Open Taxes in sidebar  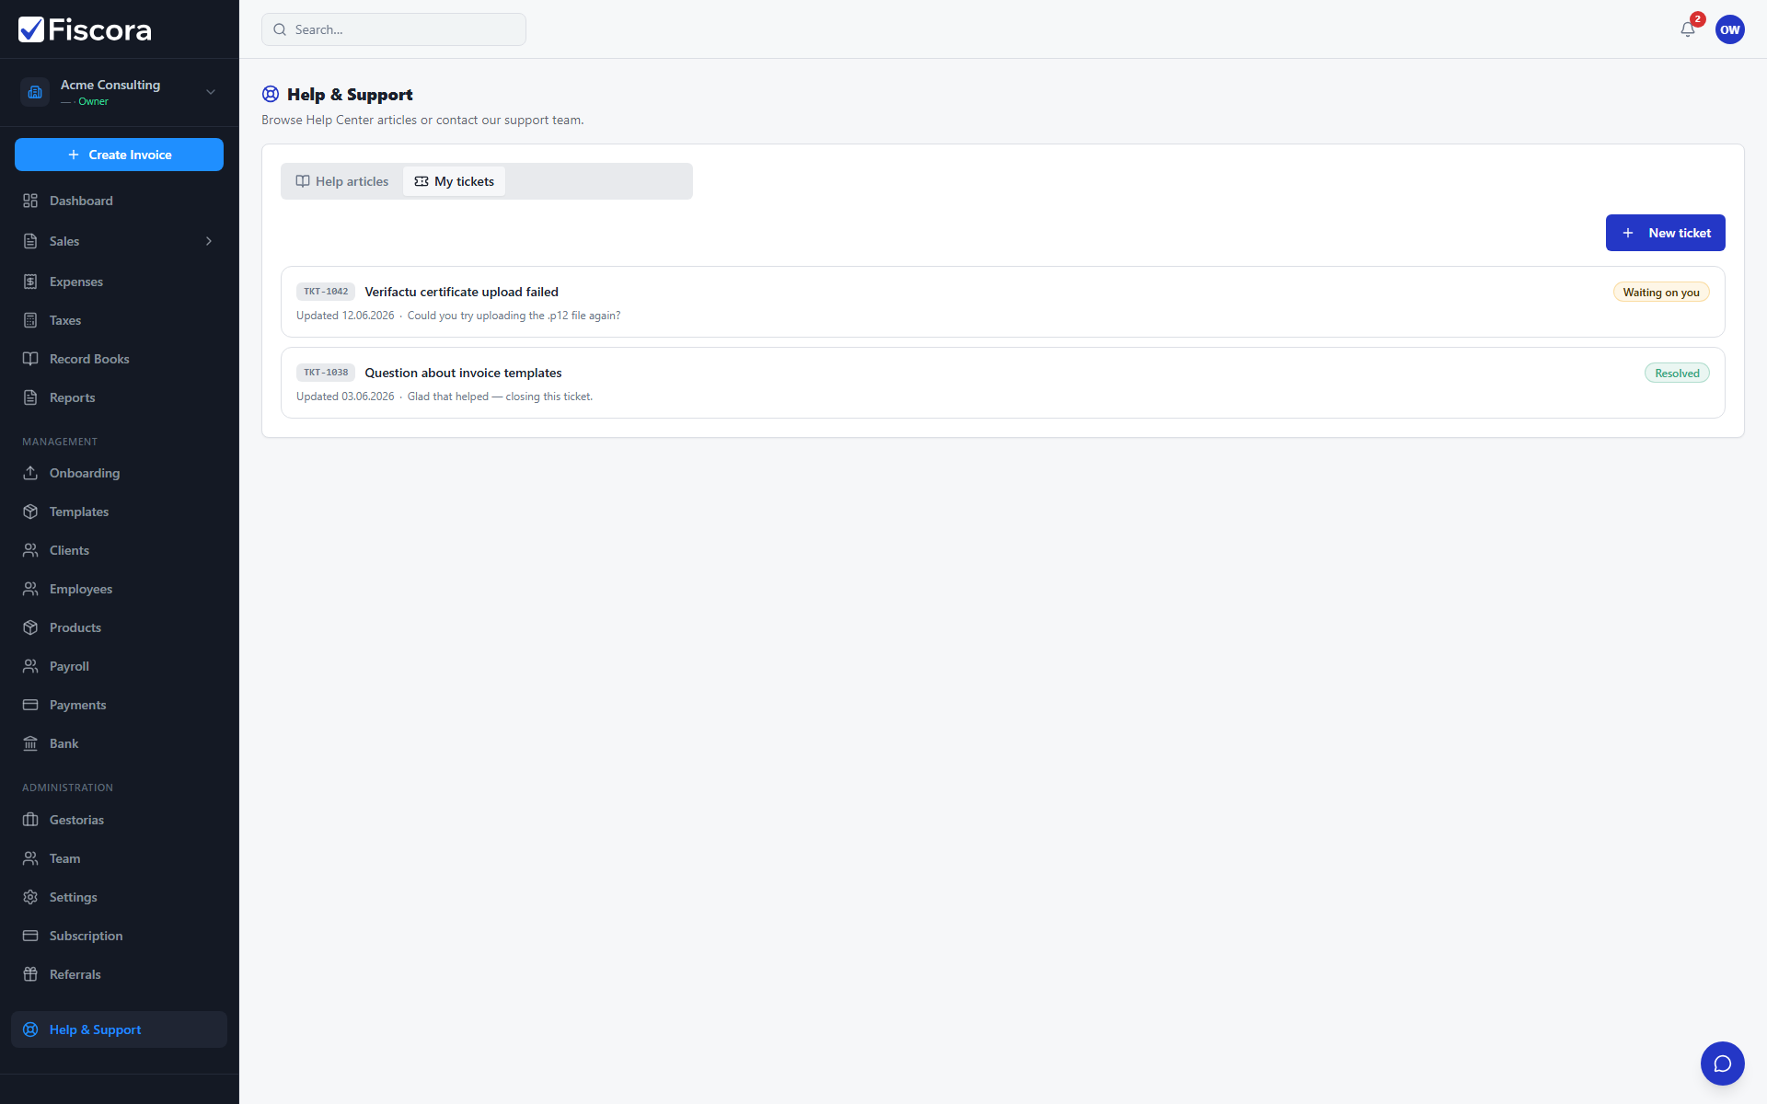119,320
